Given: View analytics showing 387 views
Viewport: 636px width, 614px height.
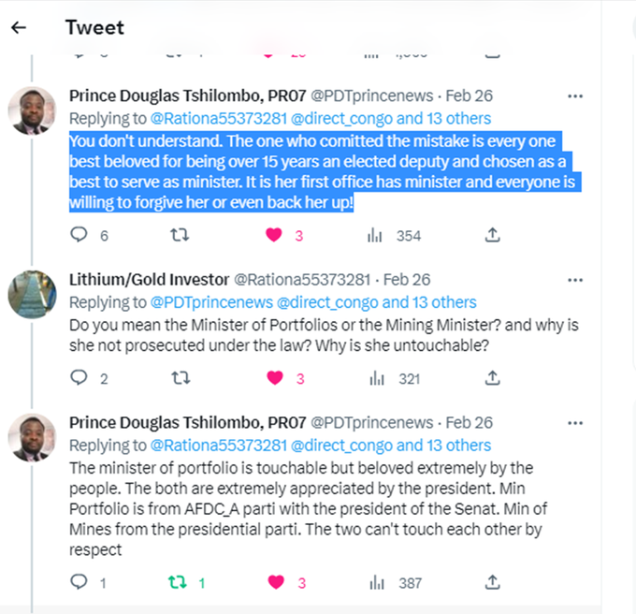Looking at the screenshot, I should click(x=376, y=582).
